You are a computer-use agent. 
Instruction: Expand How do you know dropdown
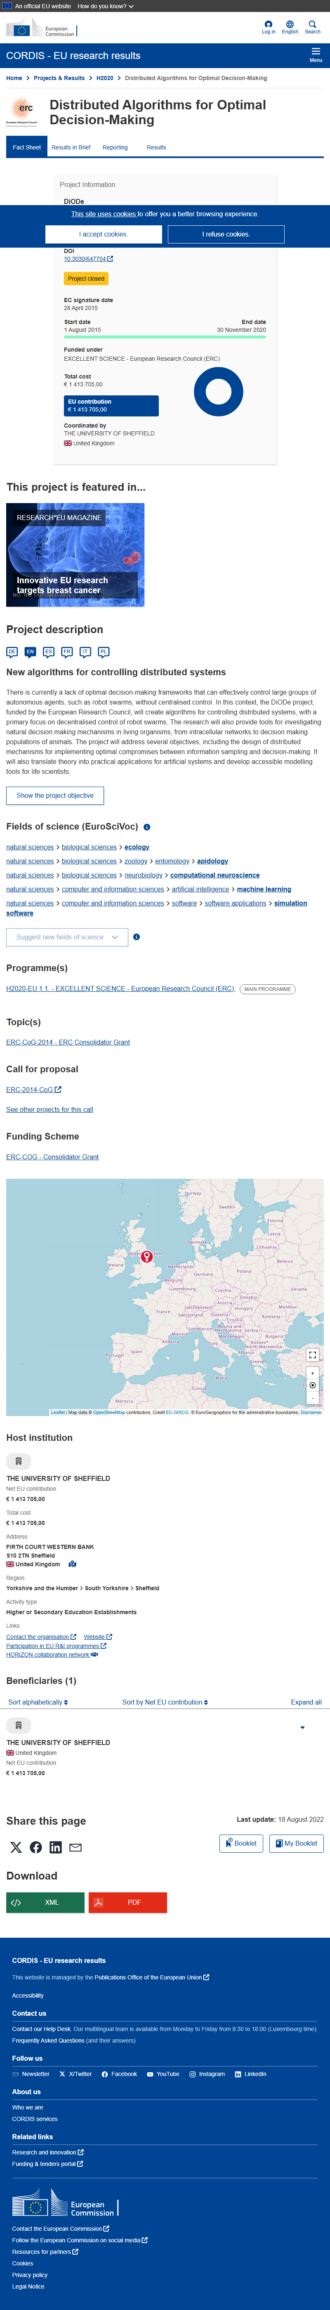[x=105, y=6]
